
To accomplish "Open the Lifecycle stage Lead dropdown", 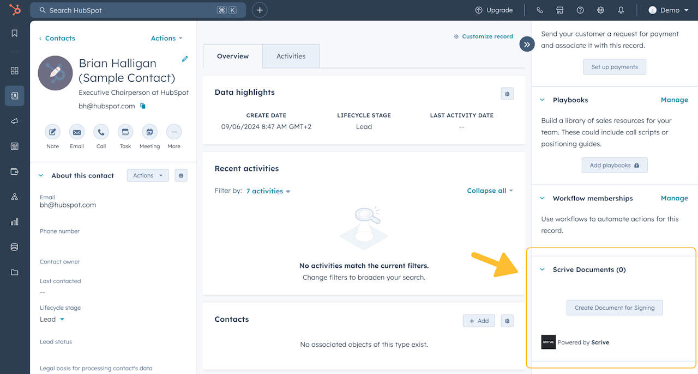I will pos(52,320).
